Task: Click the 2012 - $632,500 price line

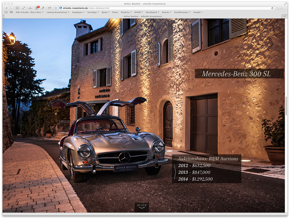Action: [x=194, y=165]
